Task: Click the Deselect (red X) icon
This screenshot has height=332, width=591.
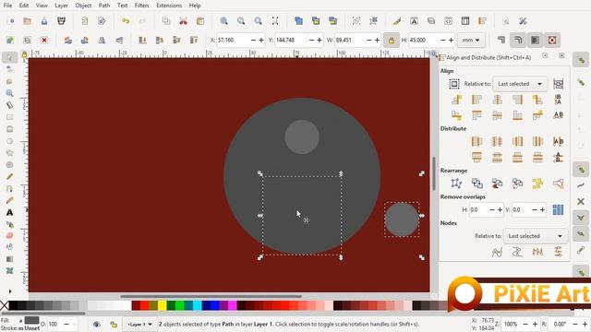Action: point(44,40)
